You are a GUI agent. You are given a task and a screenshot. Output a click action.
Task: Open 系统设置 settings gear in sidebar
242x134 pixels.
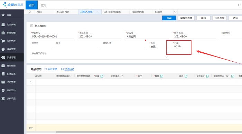(x=3, y=99)
